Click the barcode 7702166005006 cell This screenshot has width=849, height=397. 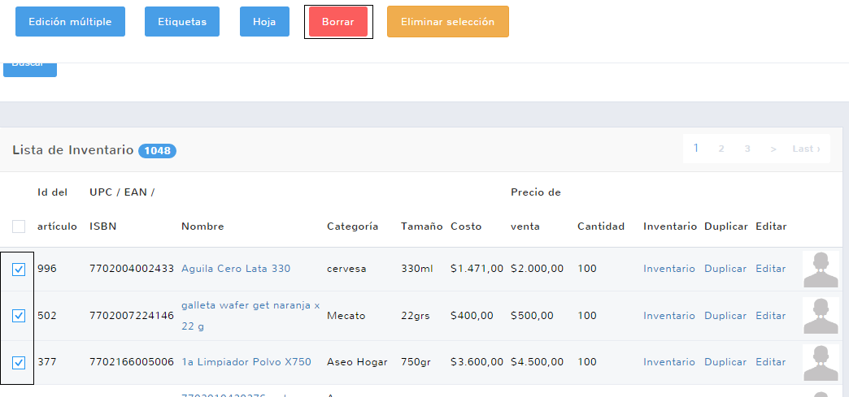[132, 362]
